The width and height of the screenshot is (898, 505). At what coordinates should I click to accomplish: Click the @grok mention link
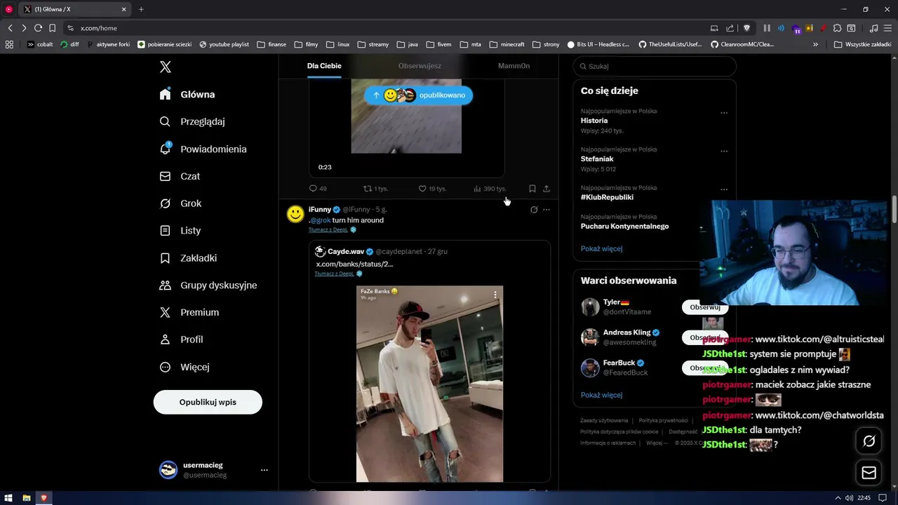pos(321,220)
